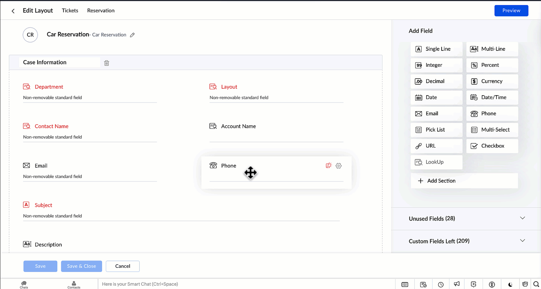This screenshot has width=541, height=289.
Task: Select the Subject field label
Action: (x=44, y=205)
